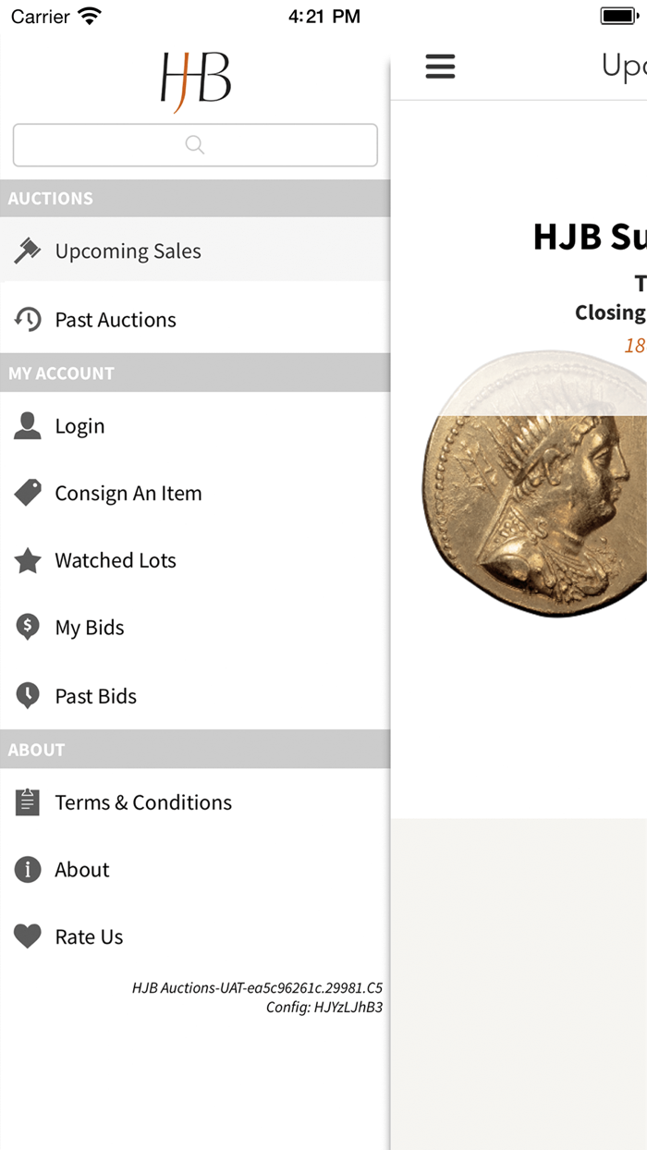The width and height of the screenshot is (647, 1150).
Task: Click the Past Bids clock icon
Action: (28, 695)
